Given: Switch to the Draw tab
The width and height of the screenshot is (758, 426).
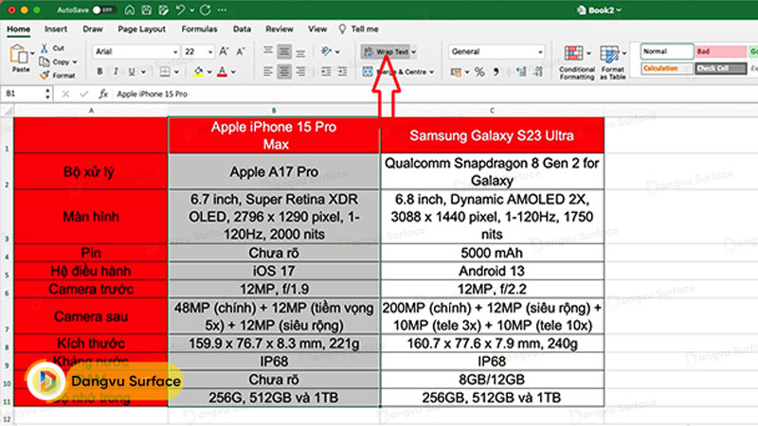Looking at the screenshot, I should click(92, 29).
